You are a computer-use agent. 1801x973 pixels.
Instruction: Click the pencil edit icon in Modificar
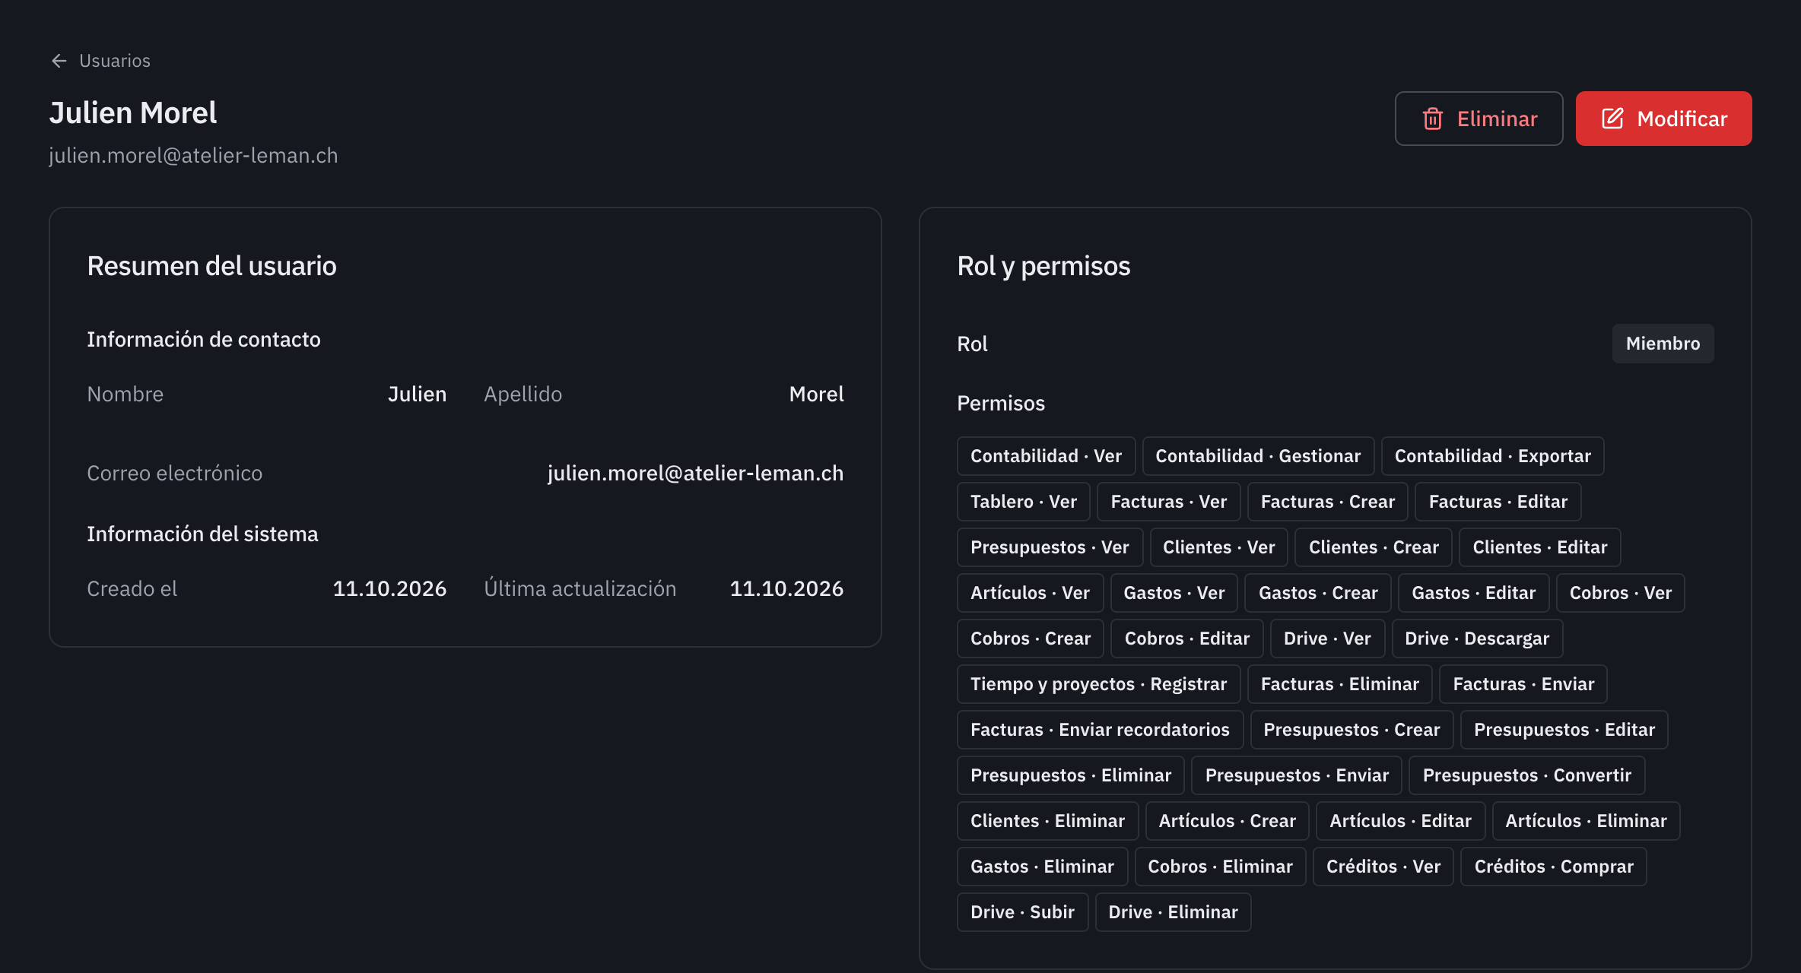point(1612,119)
